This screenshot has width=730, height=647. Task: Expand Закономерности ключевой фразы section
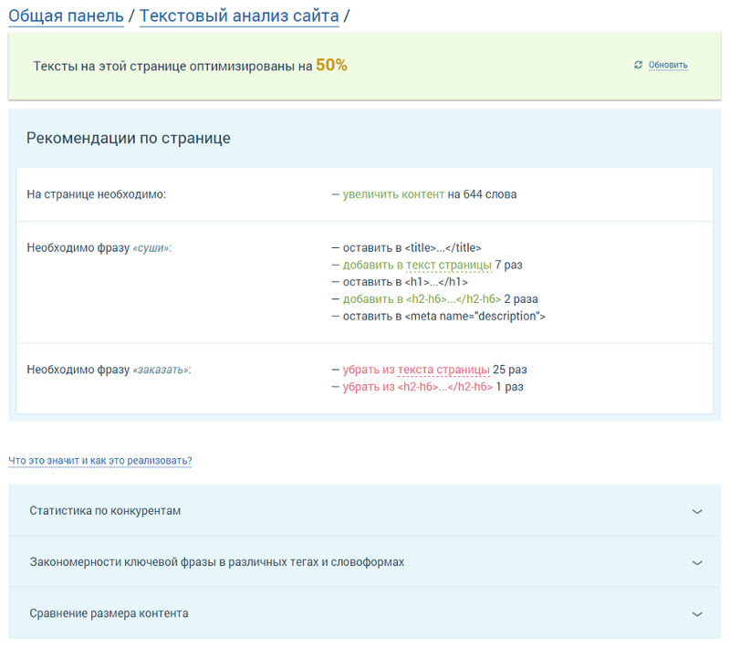(364, 562)
